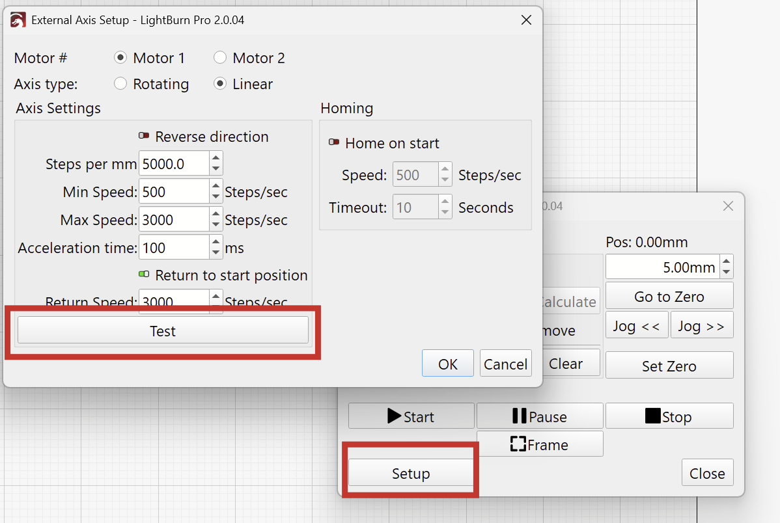Select the Motor 2 radio button

pos(220,58)
